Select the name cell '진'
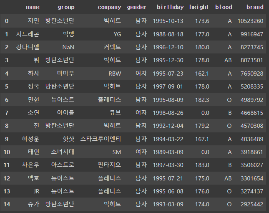 [x=36, y=126]
